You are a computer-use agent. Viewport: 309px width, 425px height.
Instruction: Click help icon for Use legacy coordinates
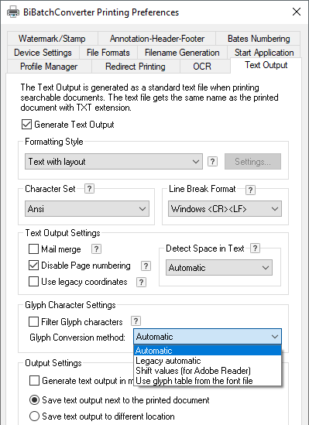(141, 282)
